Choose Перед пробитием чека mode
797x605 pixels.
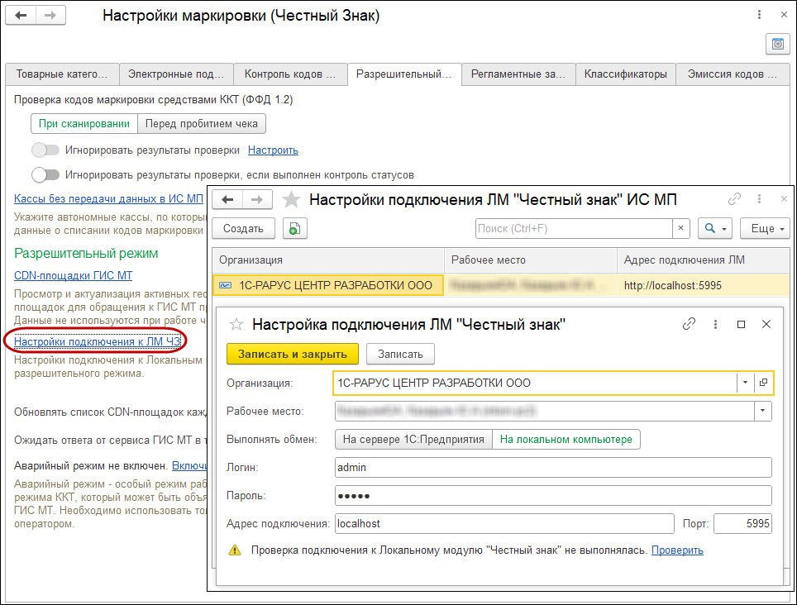tap(201, 123)
